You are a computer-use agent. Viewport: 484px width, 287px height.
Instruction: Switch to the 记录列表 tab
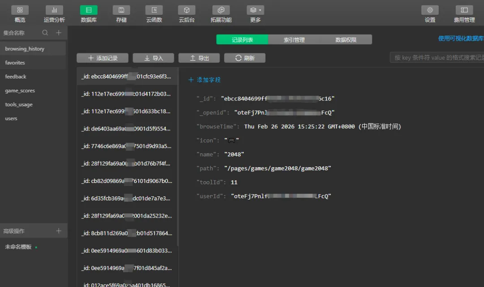tap(242, 39)
